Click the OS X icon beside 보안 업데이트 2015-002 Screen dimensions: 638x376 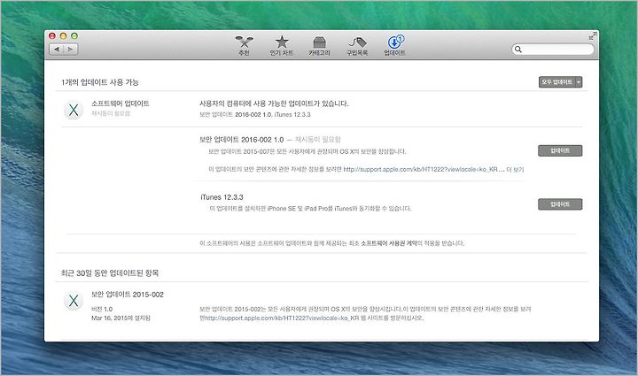pos(74,301)
